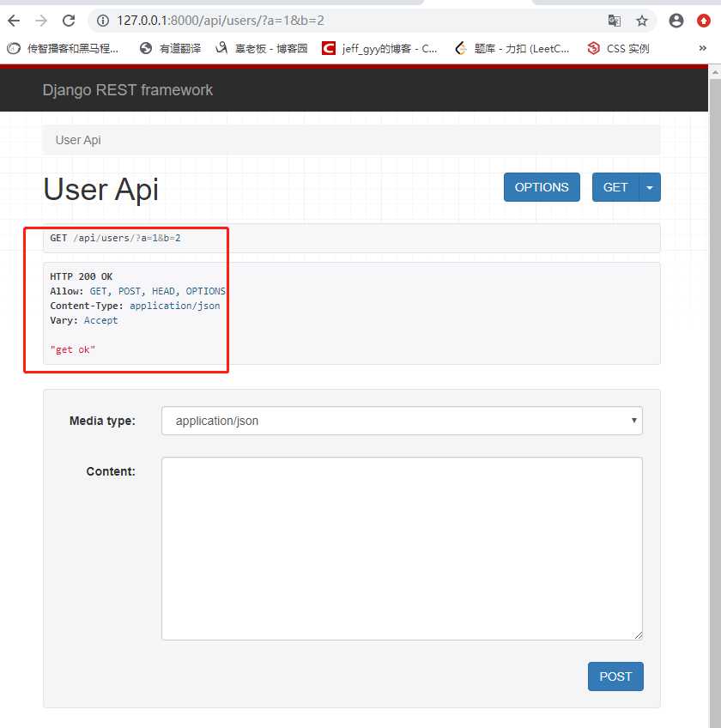View site information icon in address bar
Image resolution: width=721 pixels, height=728 pixels.
pos(103,21)
